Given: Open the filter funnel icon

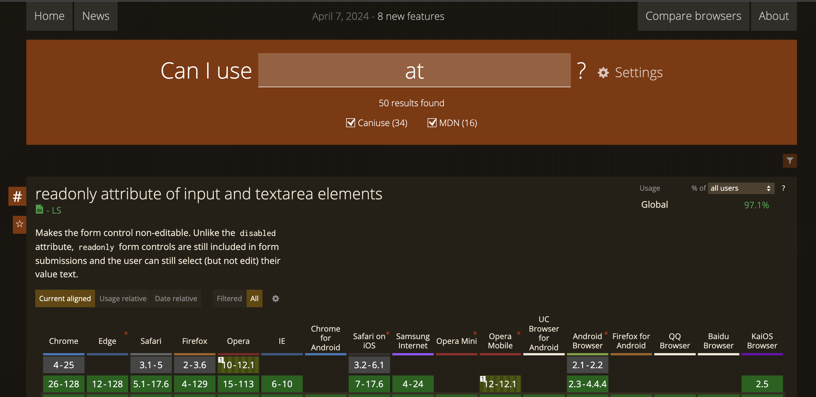Looking at the screenshot, I should pos(789,161).
